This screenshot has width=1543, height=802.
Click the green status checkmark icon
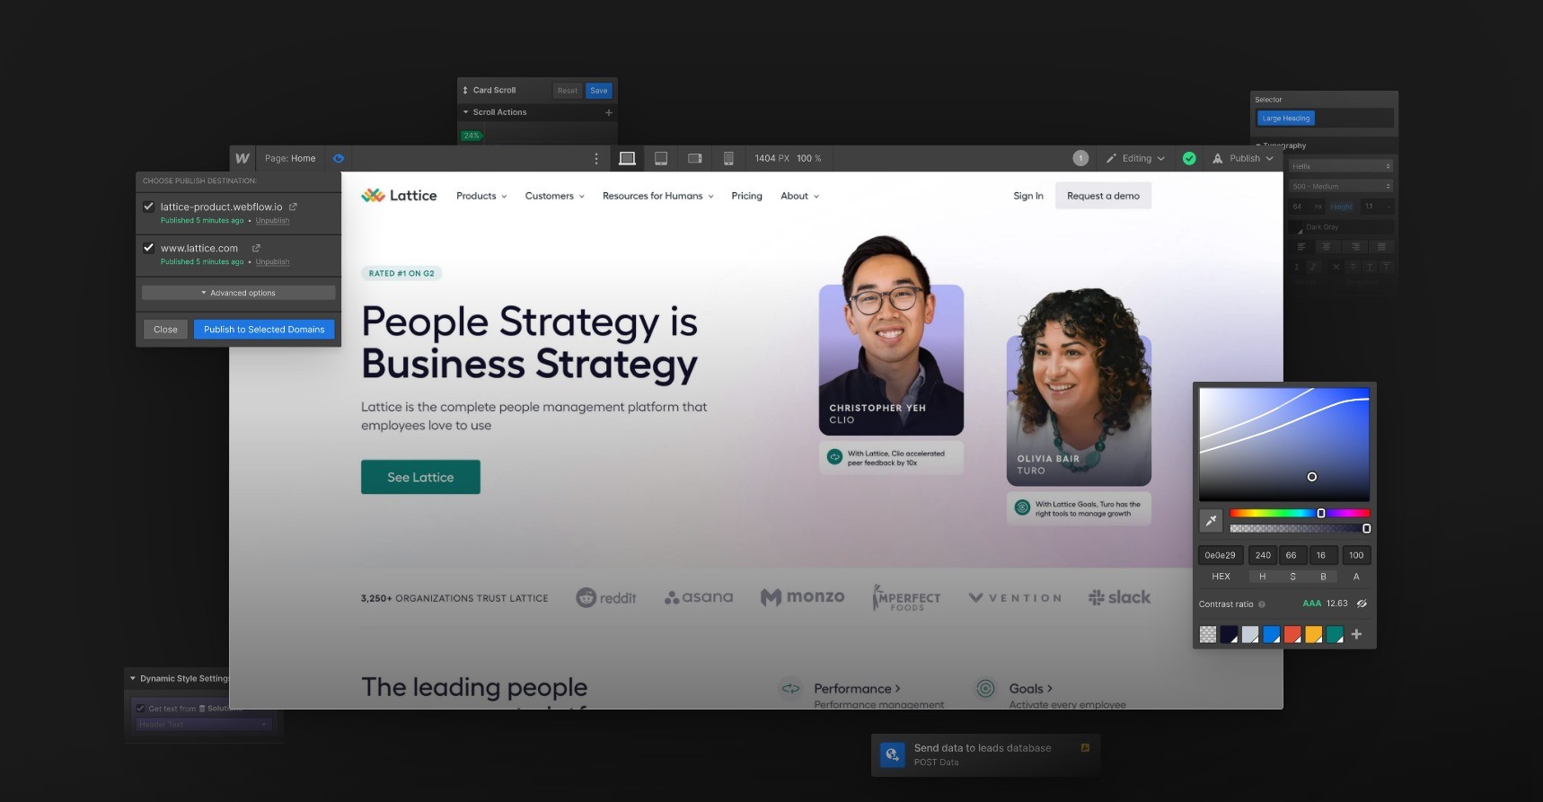pos(1189,158)
